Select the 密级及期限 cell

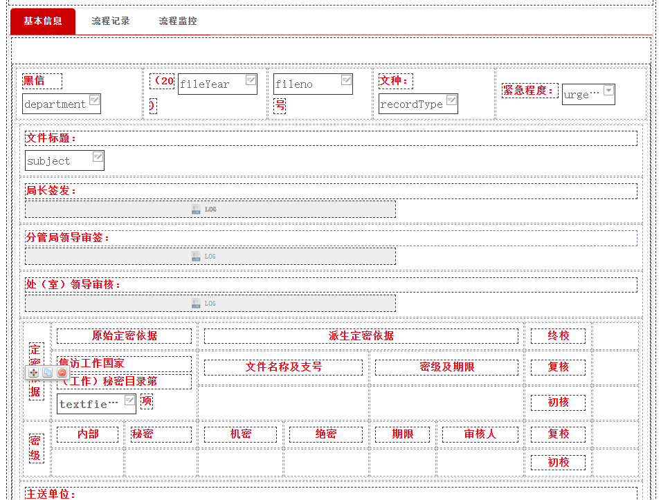click(x=446, y=367)
